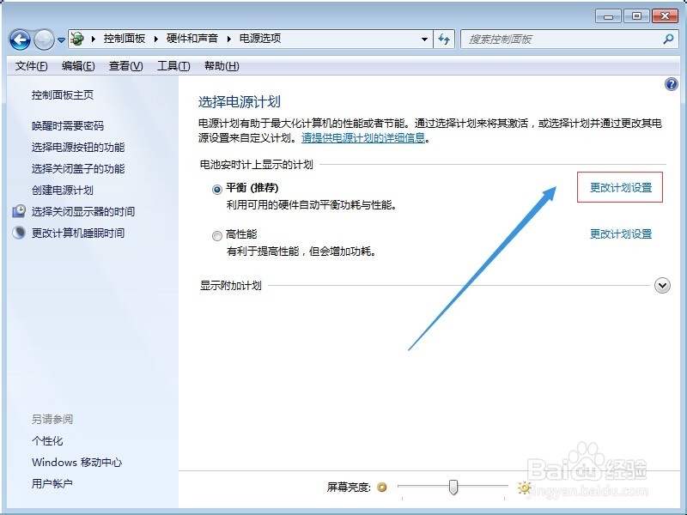Select the 高性能 power plan
Image resolution: width=687 pixels, height=515 pixels.
click(218, 234)
